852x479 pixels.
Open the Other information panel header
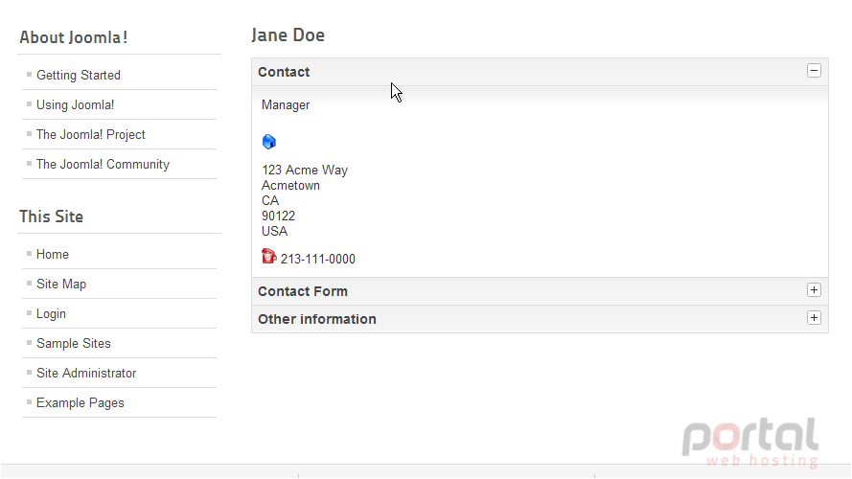[540, 319]
